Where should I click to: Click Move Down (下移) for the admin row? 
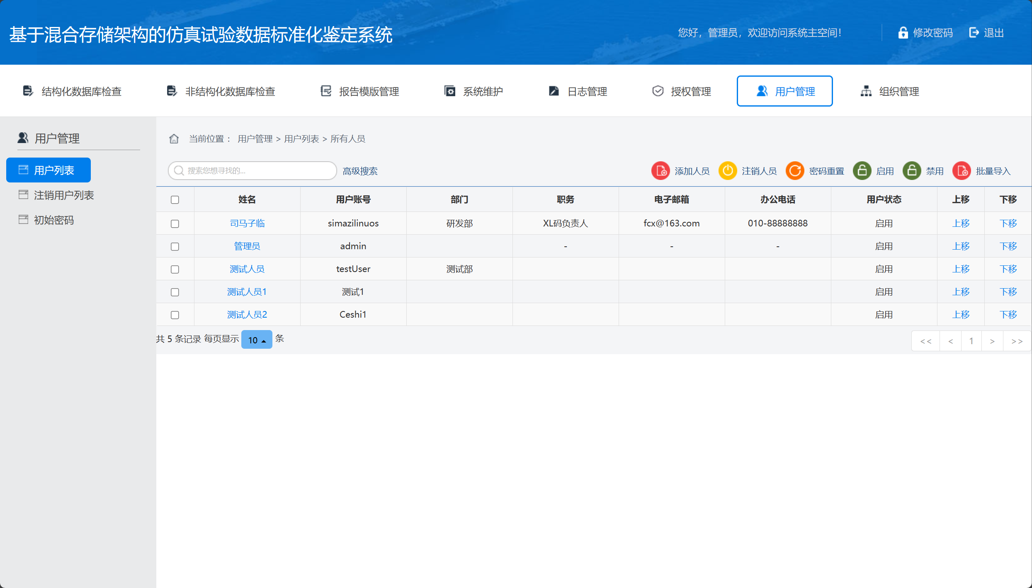pyautogui.click(x=1008, y=246)
